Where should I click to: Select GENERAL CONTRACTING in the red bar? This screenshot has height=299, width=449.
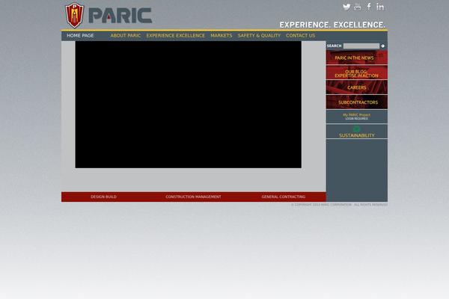point(283,197)
